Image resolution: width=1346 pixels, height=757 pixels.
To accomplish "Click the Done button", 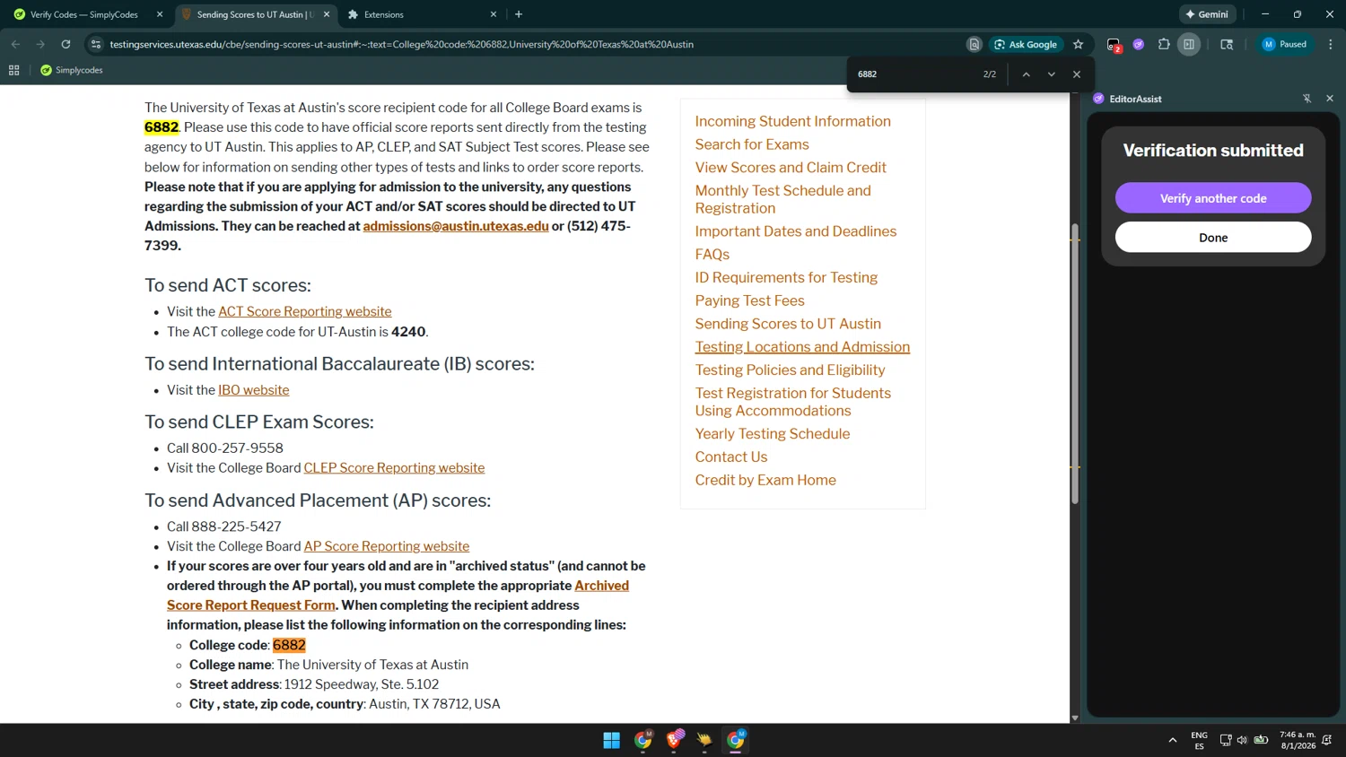I will click(1213, 238).
